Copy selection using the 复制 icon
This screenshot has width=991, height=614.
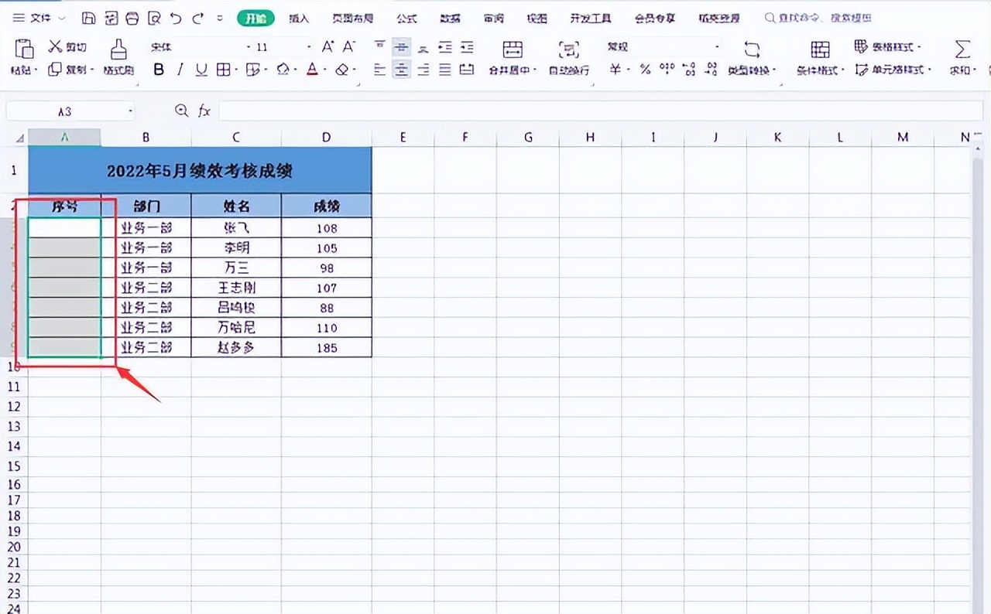pyautogui.click(x=55, y=70)
